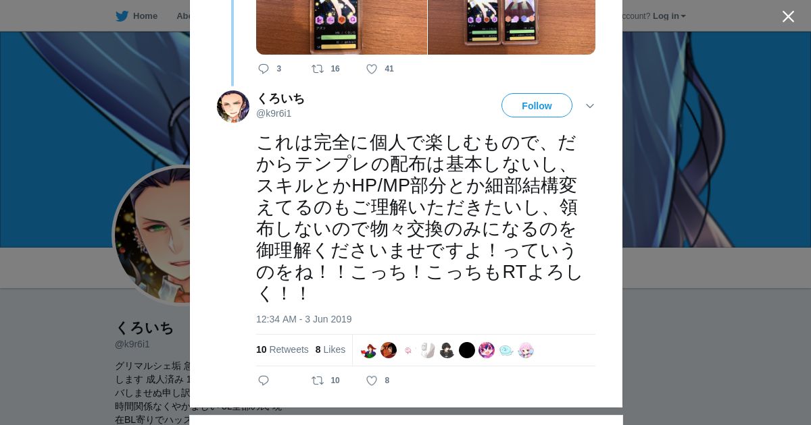Screen dimensions: 811x425
Task: Close the tweet overlay with the X
Action: coord(788,16)
